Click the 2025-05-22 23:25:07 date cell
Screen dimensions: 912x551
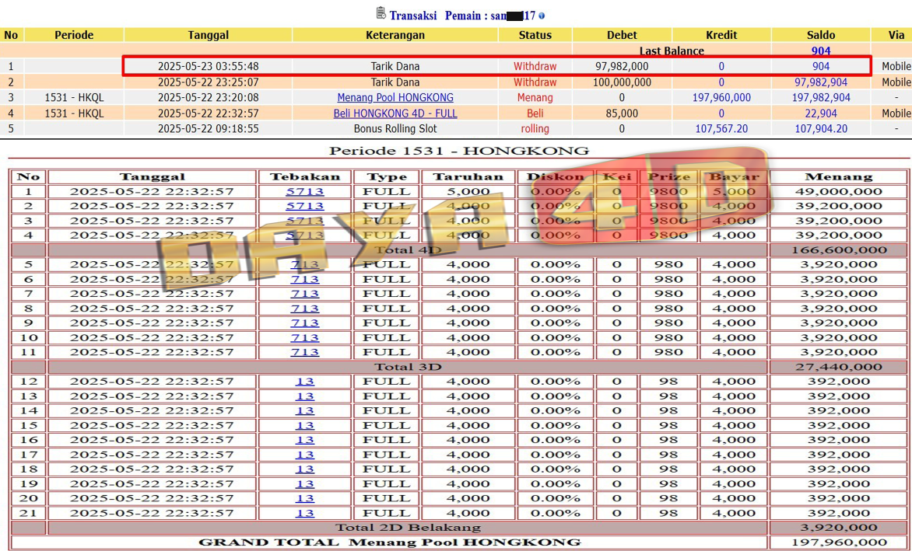(x=209, y=82)
